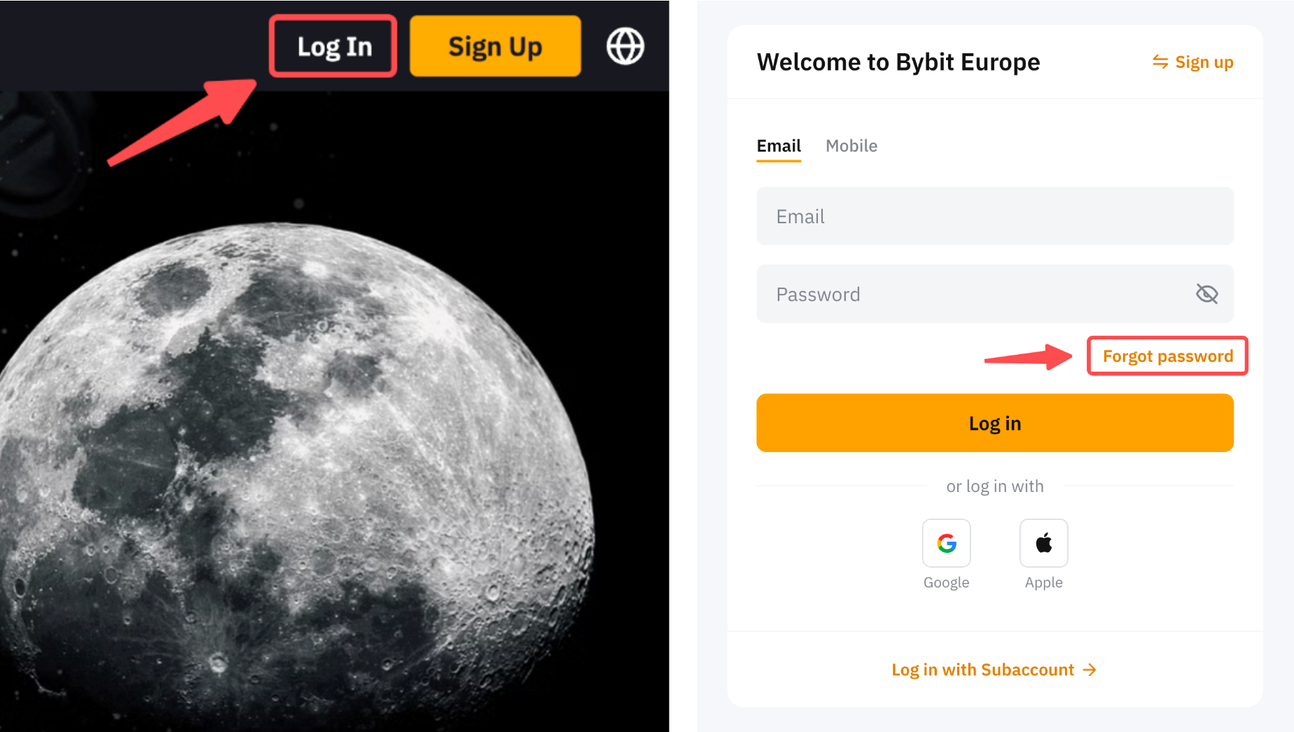
Task: Click the globe language icon
Action: pyautogui.click(x=625, y=46)
